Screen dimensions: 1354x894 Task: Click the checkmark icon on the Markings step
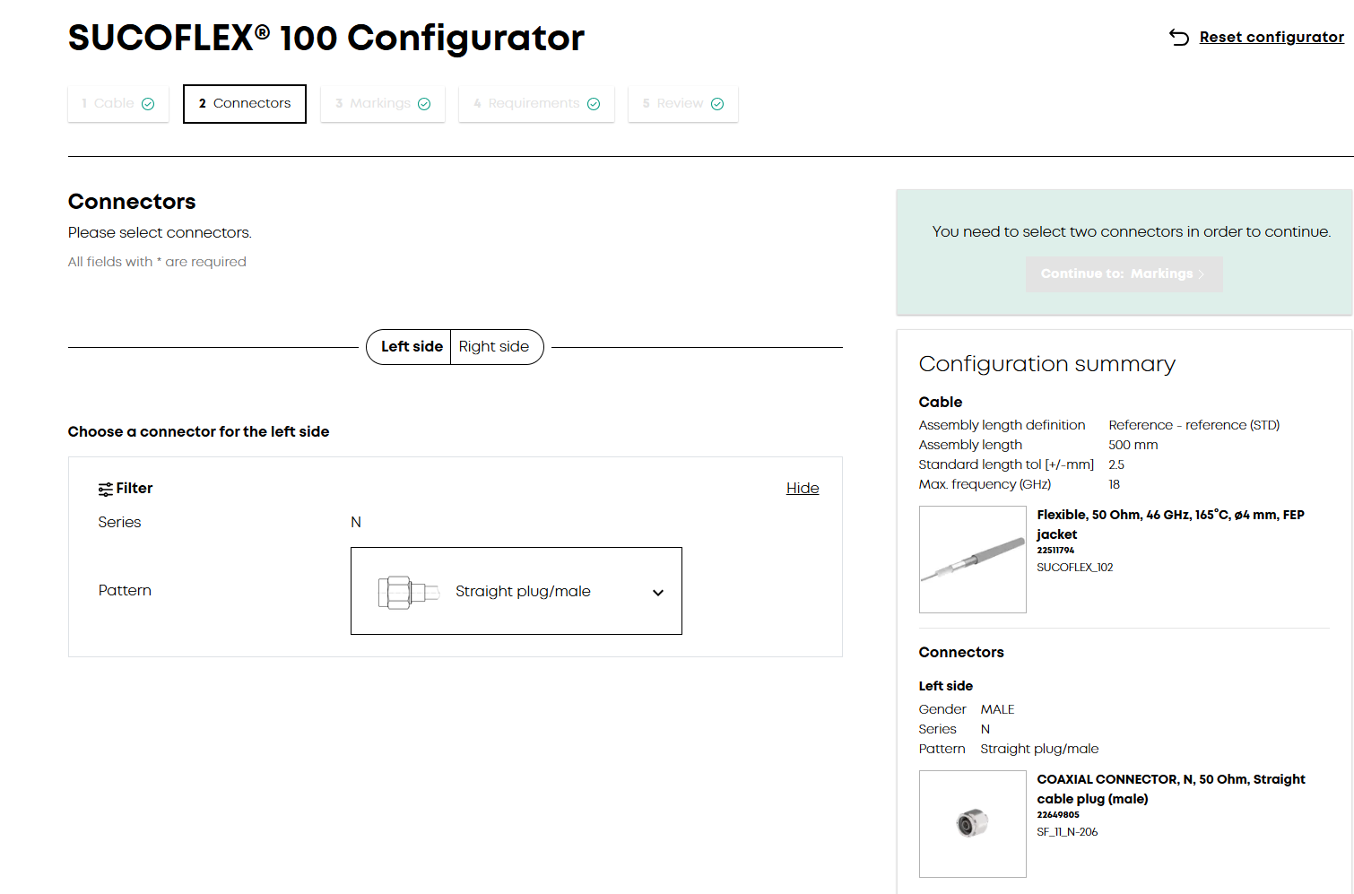[424, 103]
